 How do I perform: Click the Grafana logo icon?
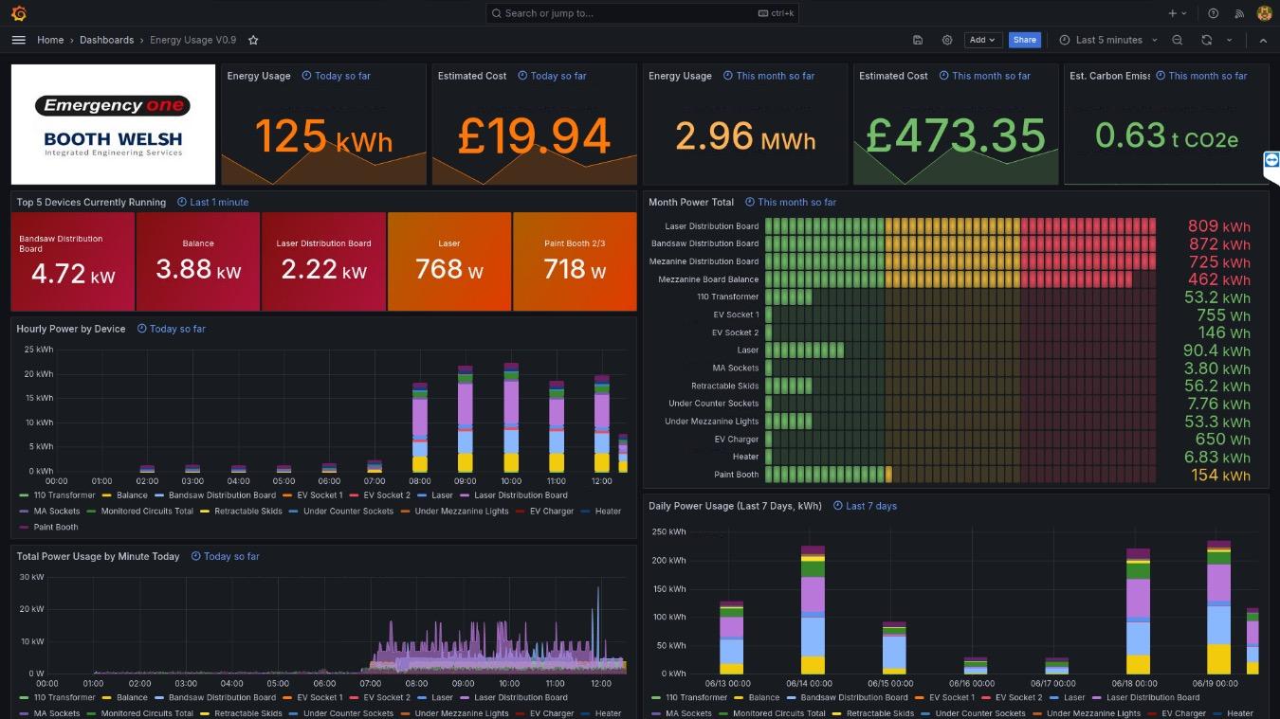pyautogui.click(x=18, y=13)
